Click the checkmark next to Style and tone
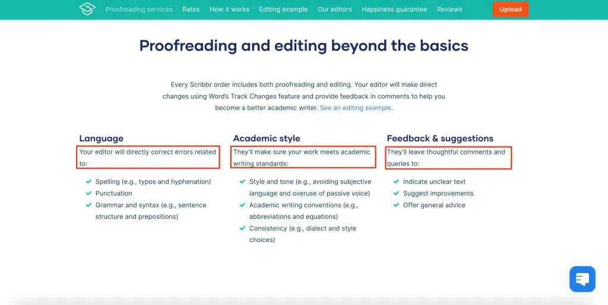 (x=242, y=182)
